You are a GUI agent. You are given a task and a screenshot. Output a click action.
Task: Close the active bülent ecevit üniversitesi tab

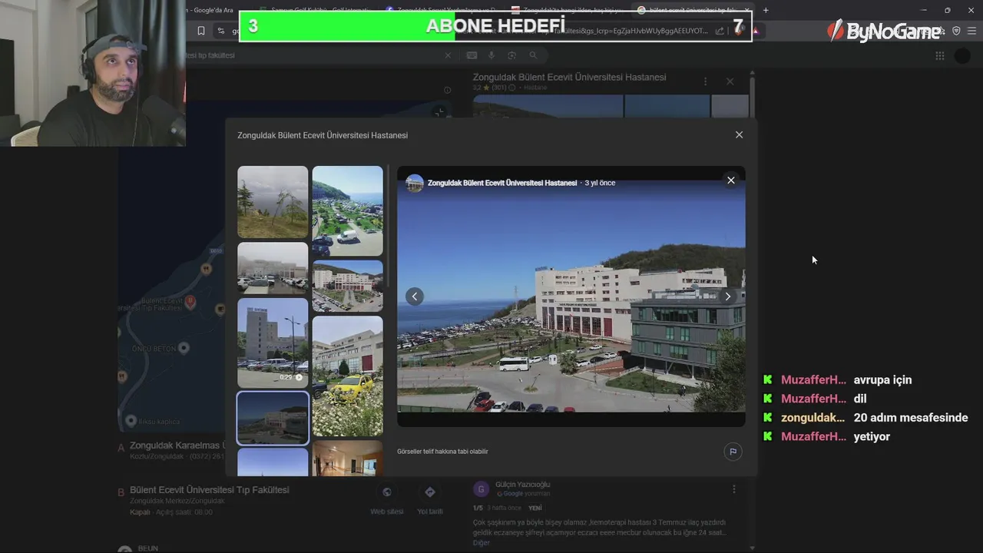746,10
